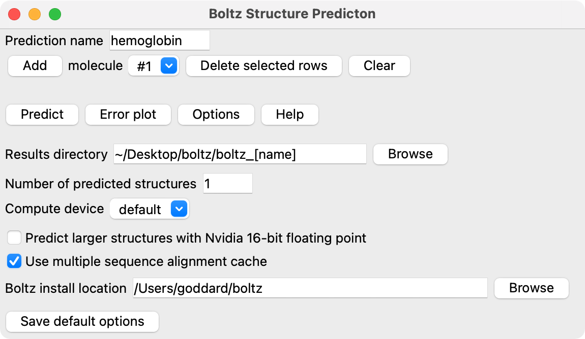
Task: Close the Boltz Structure Prediction window
Action: point(14,14)
